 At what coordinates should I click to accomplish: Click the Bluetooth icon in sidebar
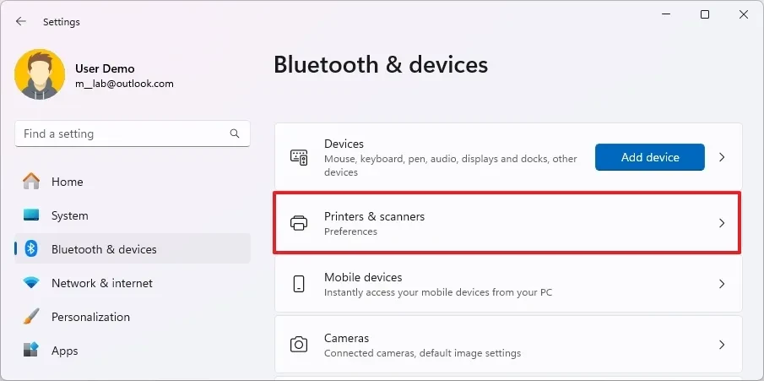pos(31,249)
